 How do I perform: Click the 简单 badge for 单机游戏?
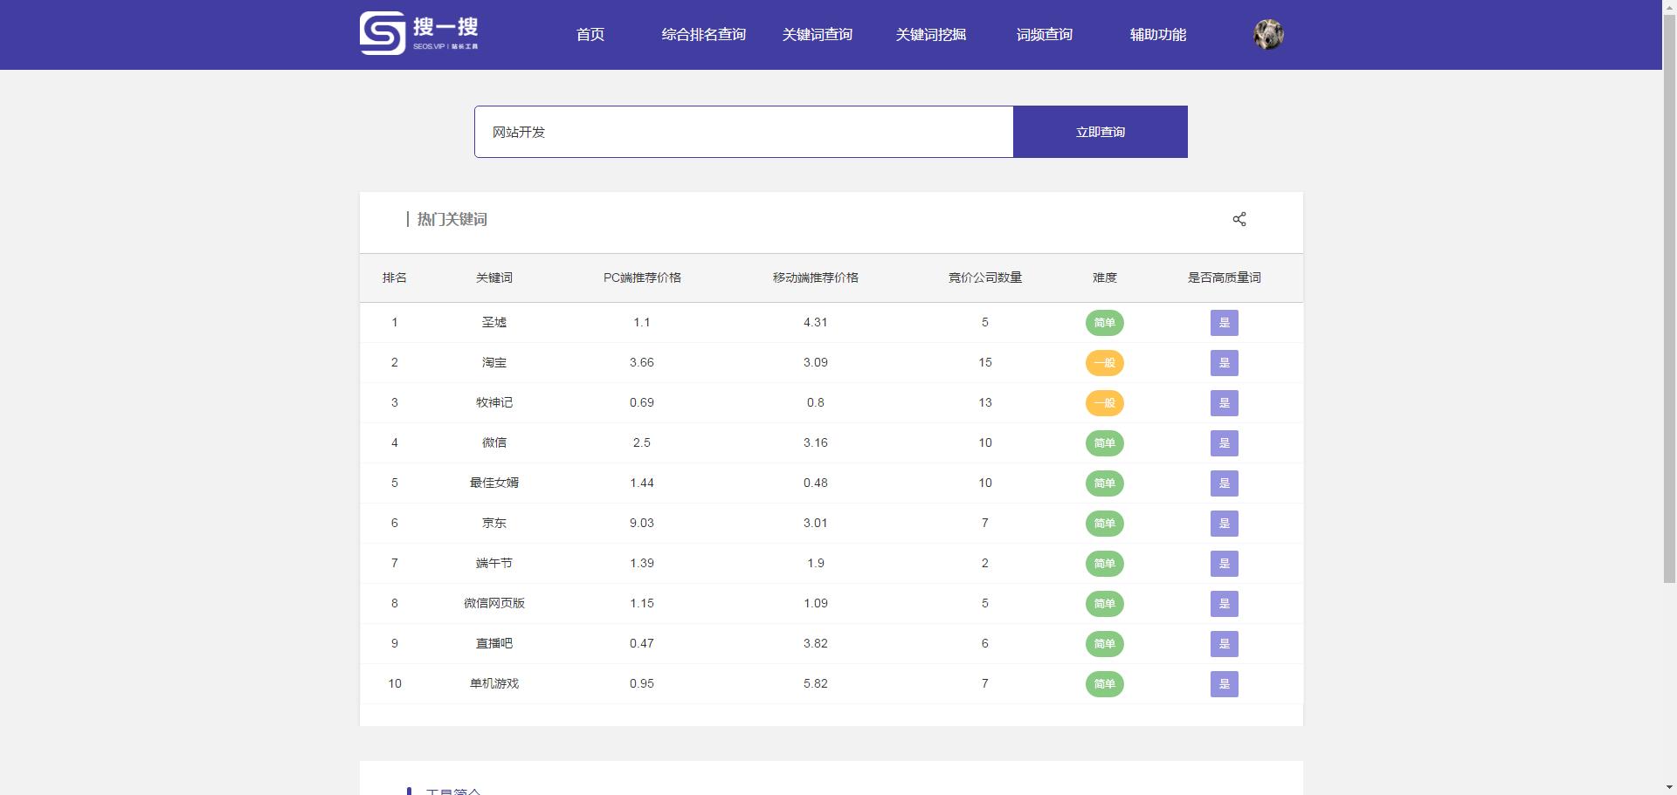[x=1104, y=684]
